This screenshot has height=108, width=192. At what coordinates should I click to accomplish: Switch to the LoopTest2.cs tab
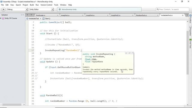click(x=115, y=15)
